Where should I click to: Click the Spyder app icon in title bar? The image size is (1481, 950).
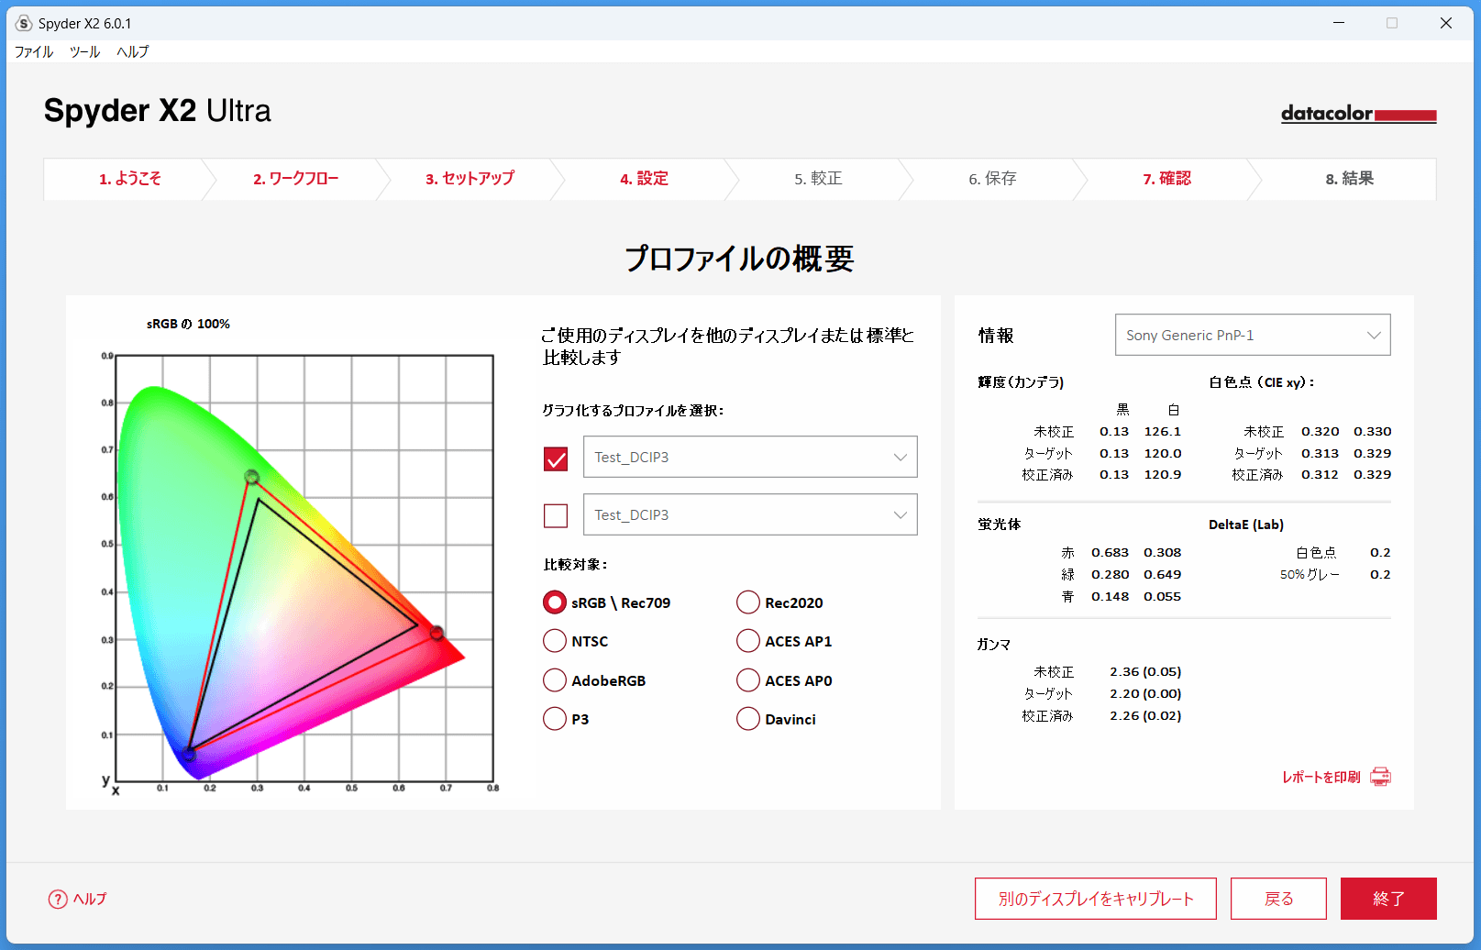24,23
